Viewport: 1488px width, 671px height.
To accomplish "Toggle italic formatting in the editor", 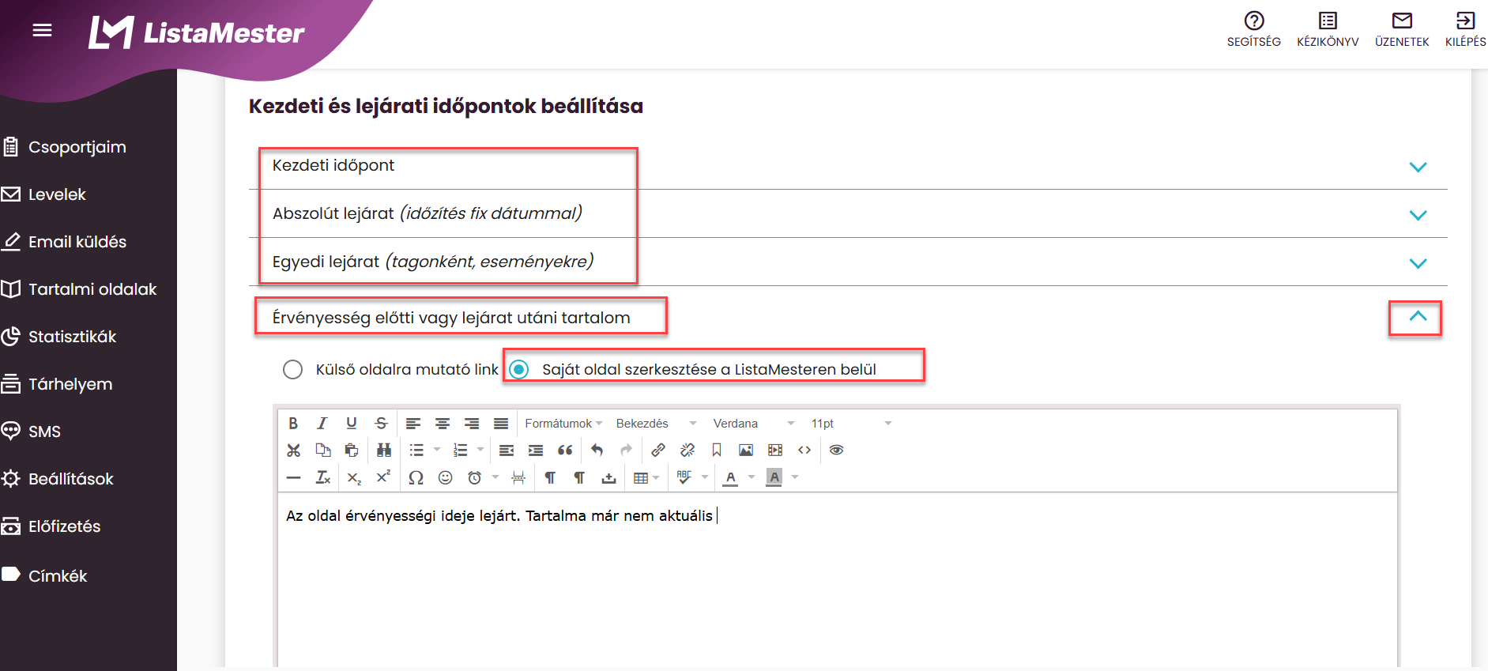I will tap(322, 424).
